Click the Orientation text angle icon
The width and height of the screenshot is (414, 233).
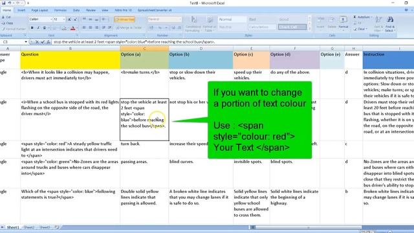[x=105, y=19]
